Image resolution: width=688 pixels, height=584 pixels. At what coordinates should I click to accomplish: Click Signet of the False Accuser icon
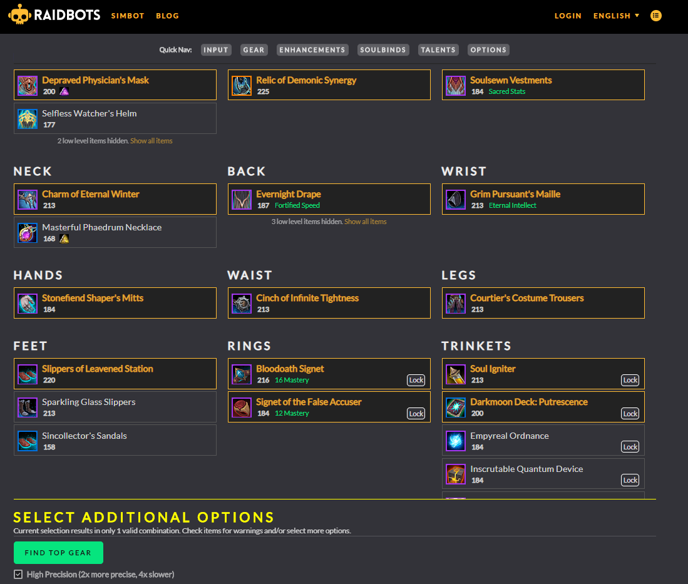(241, 407)
